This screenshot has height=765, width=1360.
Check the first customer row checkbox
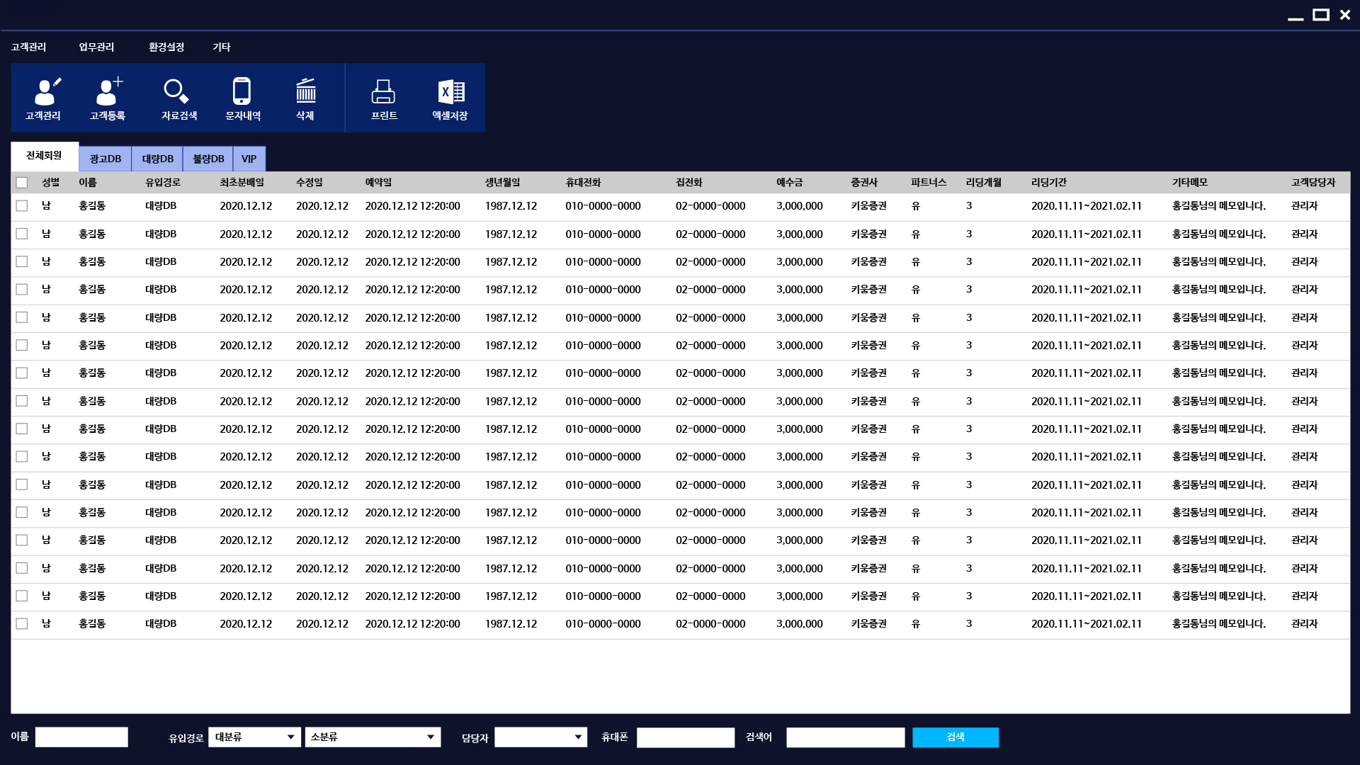[22, 206]
